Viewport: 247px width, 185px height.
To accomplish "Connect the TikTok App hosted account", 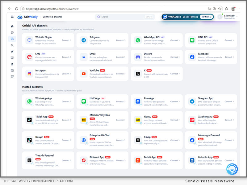I will pos(66,120).
